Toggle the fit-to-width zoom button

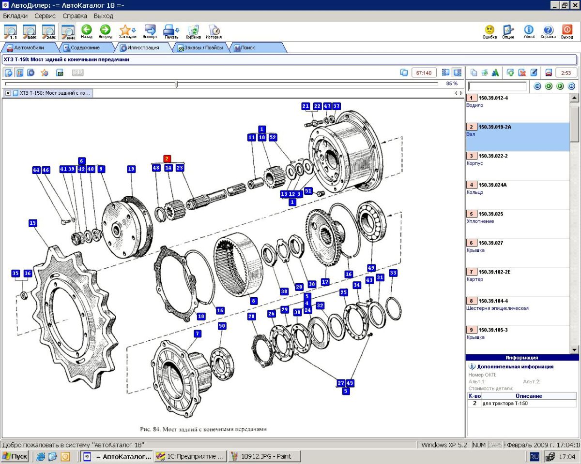point(67,31)
